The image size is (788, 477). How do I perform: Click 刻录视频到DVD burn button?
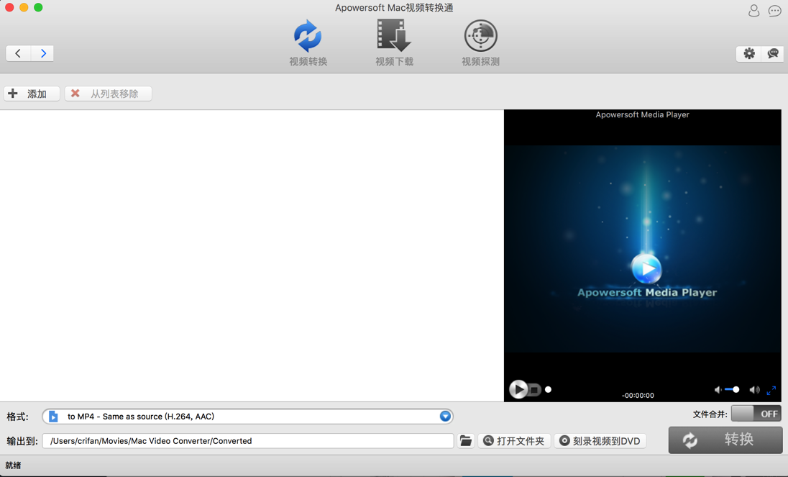600,441
